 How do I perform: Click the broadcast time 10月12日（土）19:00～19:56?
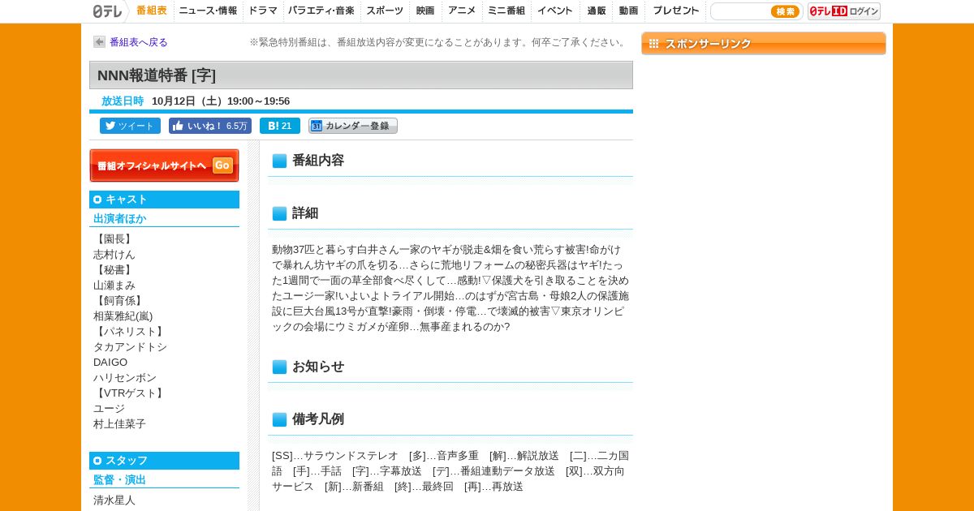coord(221,101)
